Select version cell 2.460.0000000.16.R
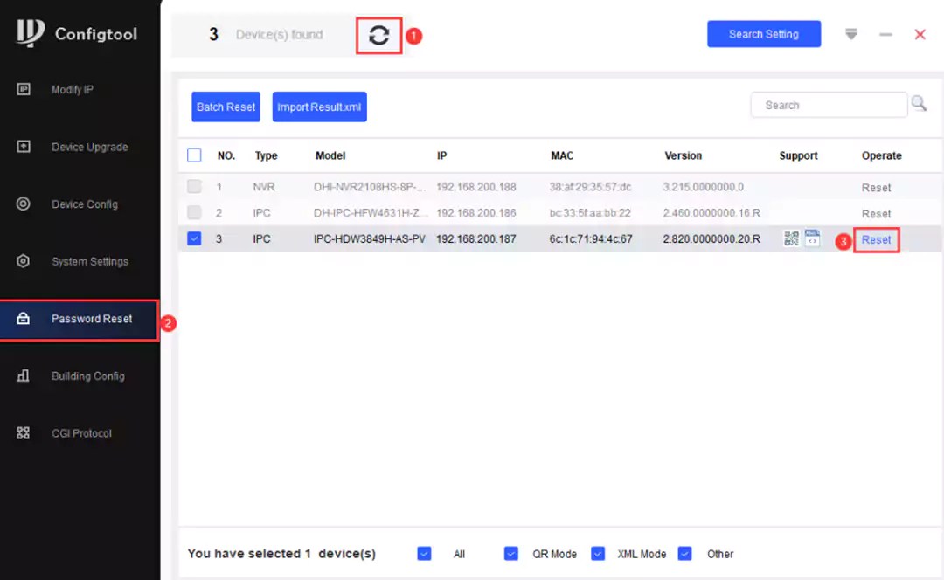 click(x=711, y=212)
